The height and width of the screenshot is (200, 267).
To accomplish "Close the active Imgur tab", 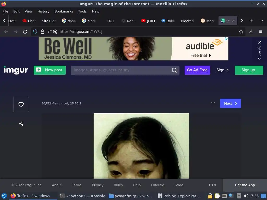I will [x=233, y=21].
